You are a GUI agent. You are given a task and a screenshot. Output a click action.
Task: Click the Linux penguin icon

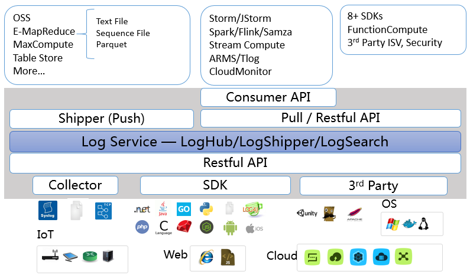423,224
